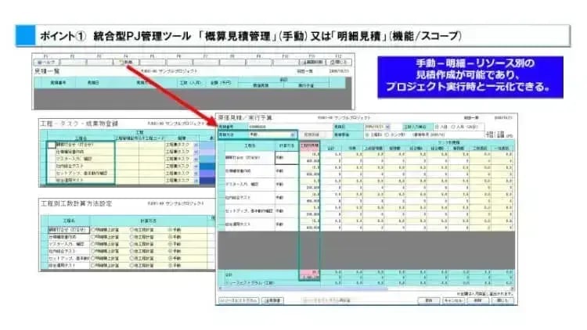This screenshot has width=587, height=330.
Task: Click calculation method cell for first process row
Action: [x=286, y=156]
